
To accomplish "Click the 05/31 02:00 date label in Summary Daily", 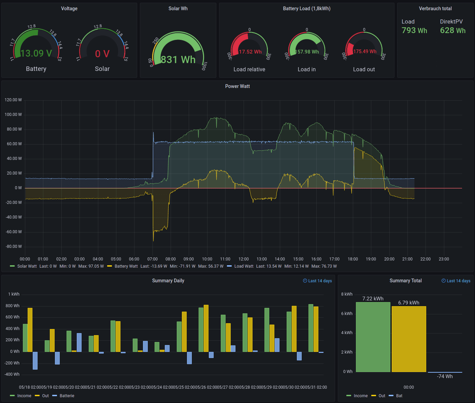I will coord(316,387).
